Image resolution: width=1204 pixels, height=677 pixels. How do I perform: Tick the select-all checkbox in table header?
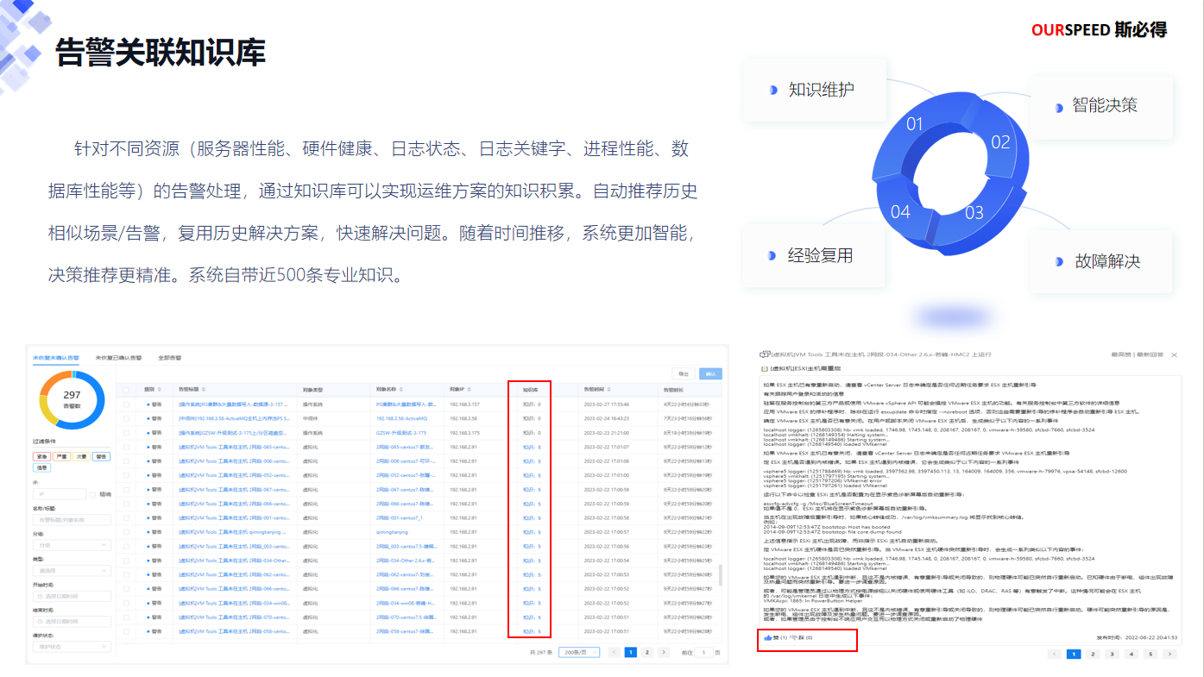tap(127, 390)
